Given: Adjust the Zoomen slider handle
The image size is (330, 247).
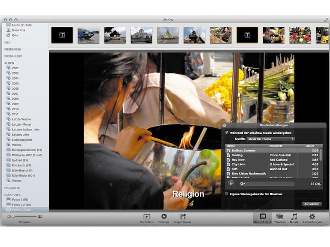Looking at the screenshot, I should (x=13, y=216).
